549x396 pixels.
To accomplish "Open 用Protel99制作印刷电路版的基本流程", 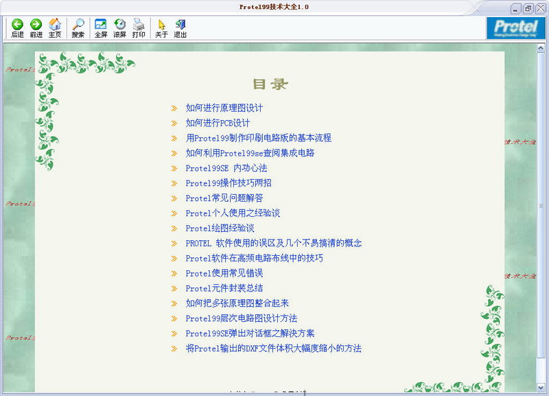I will click(x=259, y=138).
